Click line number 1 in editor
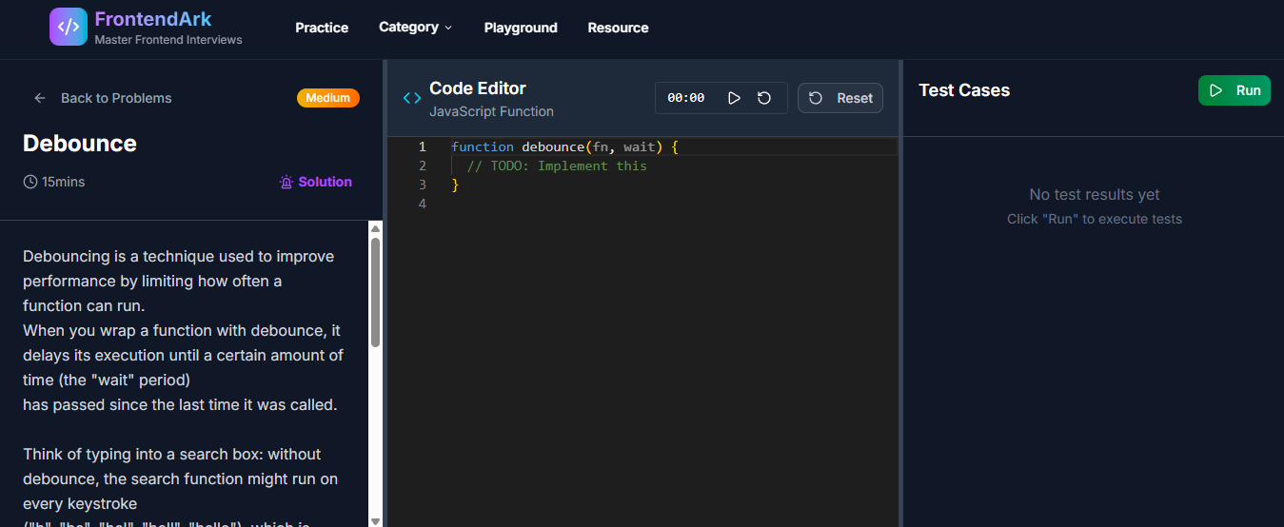The image size is (1284, 527). [423, 146]
